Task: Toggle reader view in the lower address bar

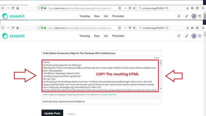Action: 119,28
